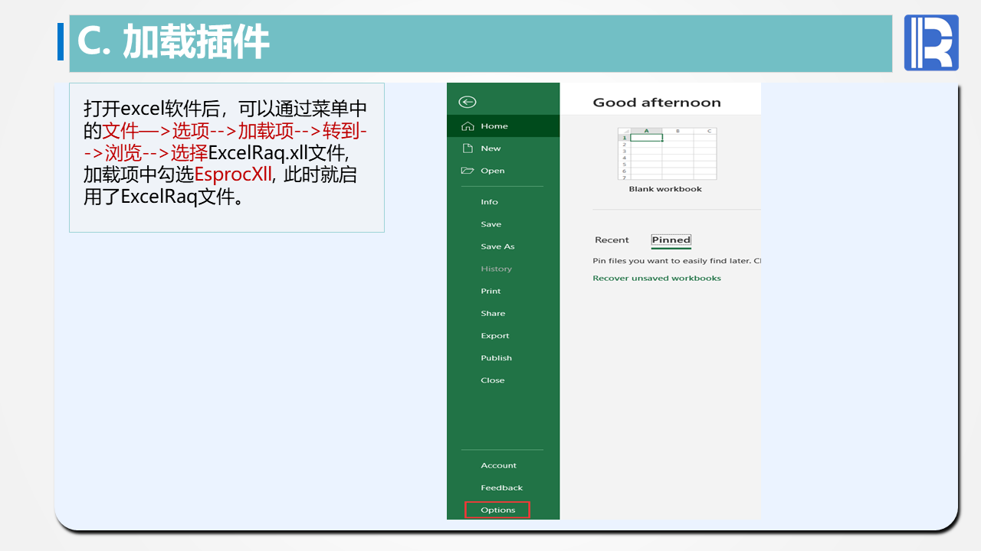Viewport: 981px width, 551px height.
Task: Click the back arrow circle icon
Action: [x=467, y=102]
